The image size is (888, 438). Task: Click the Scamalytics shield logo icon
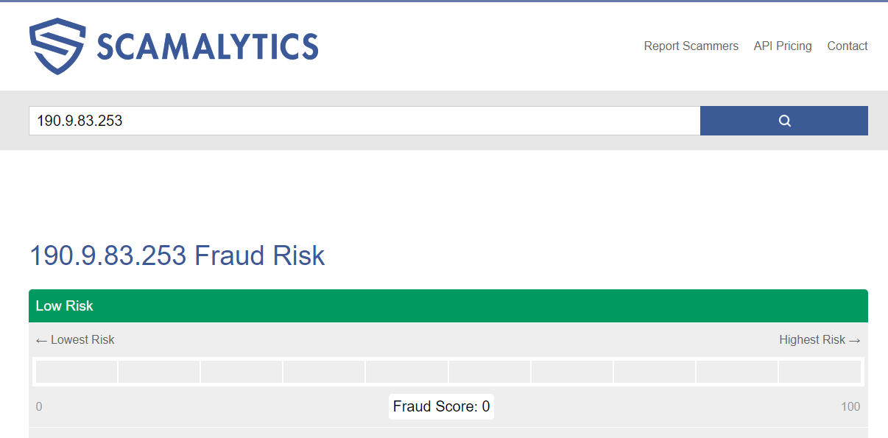(x=58, y=46)
